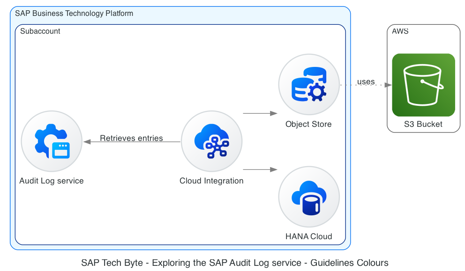Screen dimensions: 465x271
Task: Click the green S3 Bucket icon
Action: coord(423,85)
